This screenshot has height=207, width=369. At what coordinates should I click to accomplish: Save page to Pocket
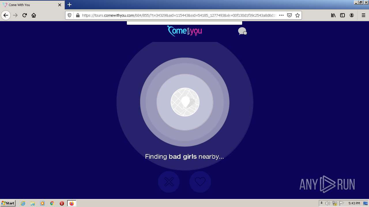point(289,15)
